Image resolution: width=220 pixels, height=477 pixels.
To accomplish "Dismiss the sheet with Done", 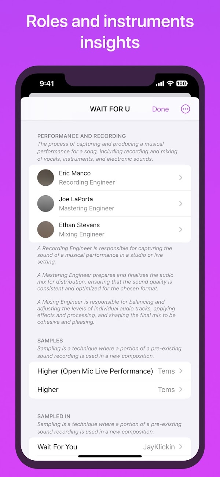I will pyautogui.click(x=161, y=109).
